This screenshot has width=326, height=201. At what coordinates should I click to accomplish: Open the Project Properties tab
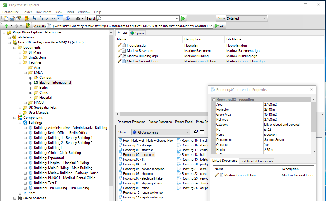pos(160,122)
